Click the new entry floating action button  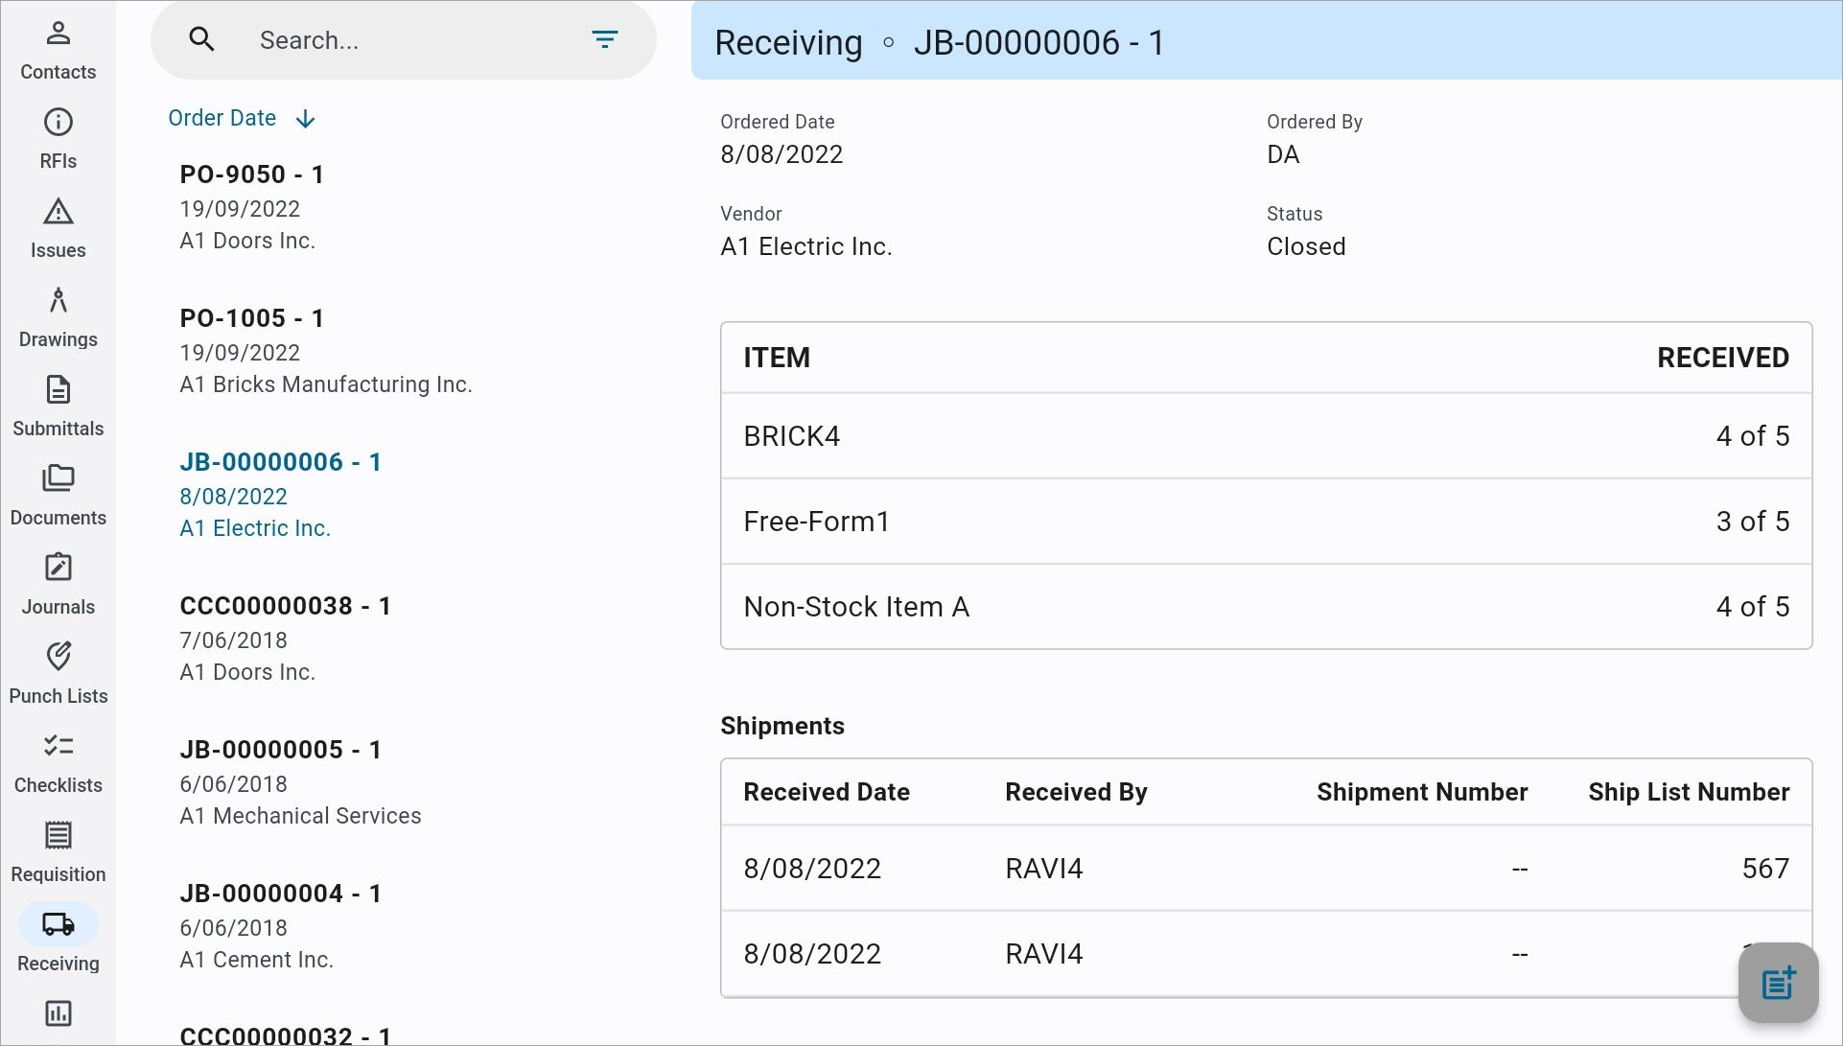click(x=1779, y=982)
